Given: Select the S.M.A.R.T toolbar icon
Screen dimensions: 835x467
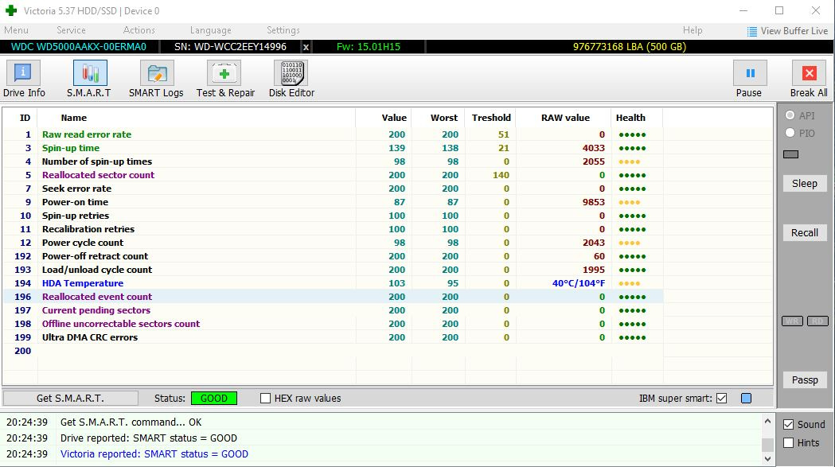Looking at the screenshot, I should 89,80.
